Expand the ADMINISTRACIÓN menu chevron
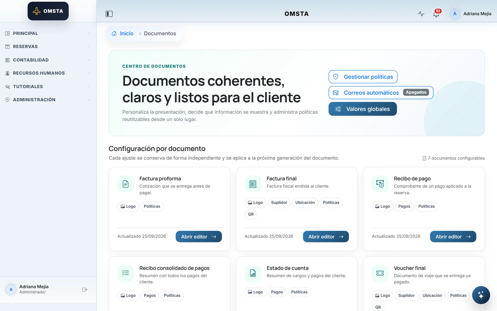497x311 pixels. [x=89, y=100]
